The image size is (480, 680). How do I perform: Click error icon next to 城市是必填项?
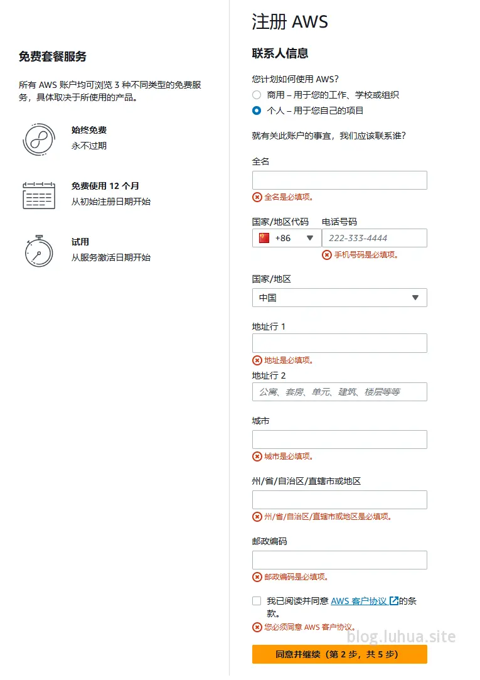click(257, 456)
